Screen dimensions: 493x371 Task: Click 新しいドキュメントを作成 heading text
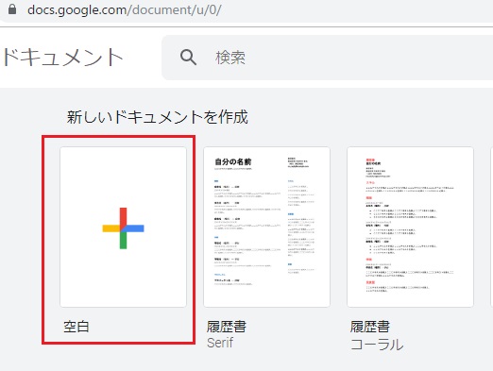[158, 117]
